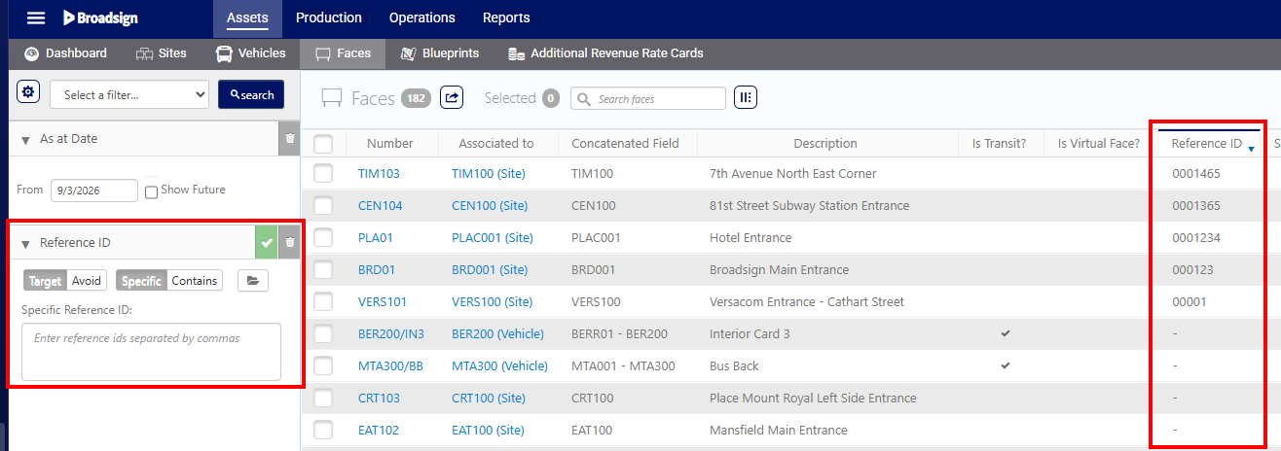Click the search button

point(251,94)
